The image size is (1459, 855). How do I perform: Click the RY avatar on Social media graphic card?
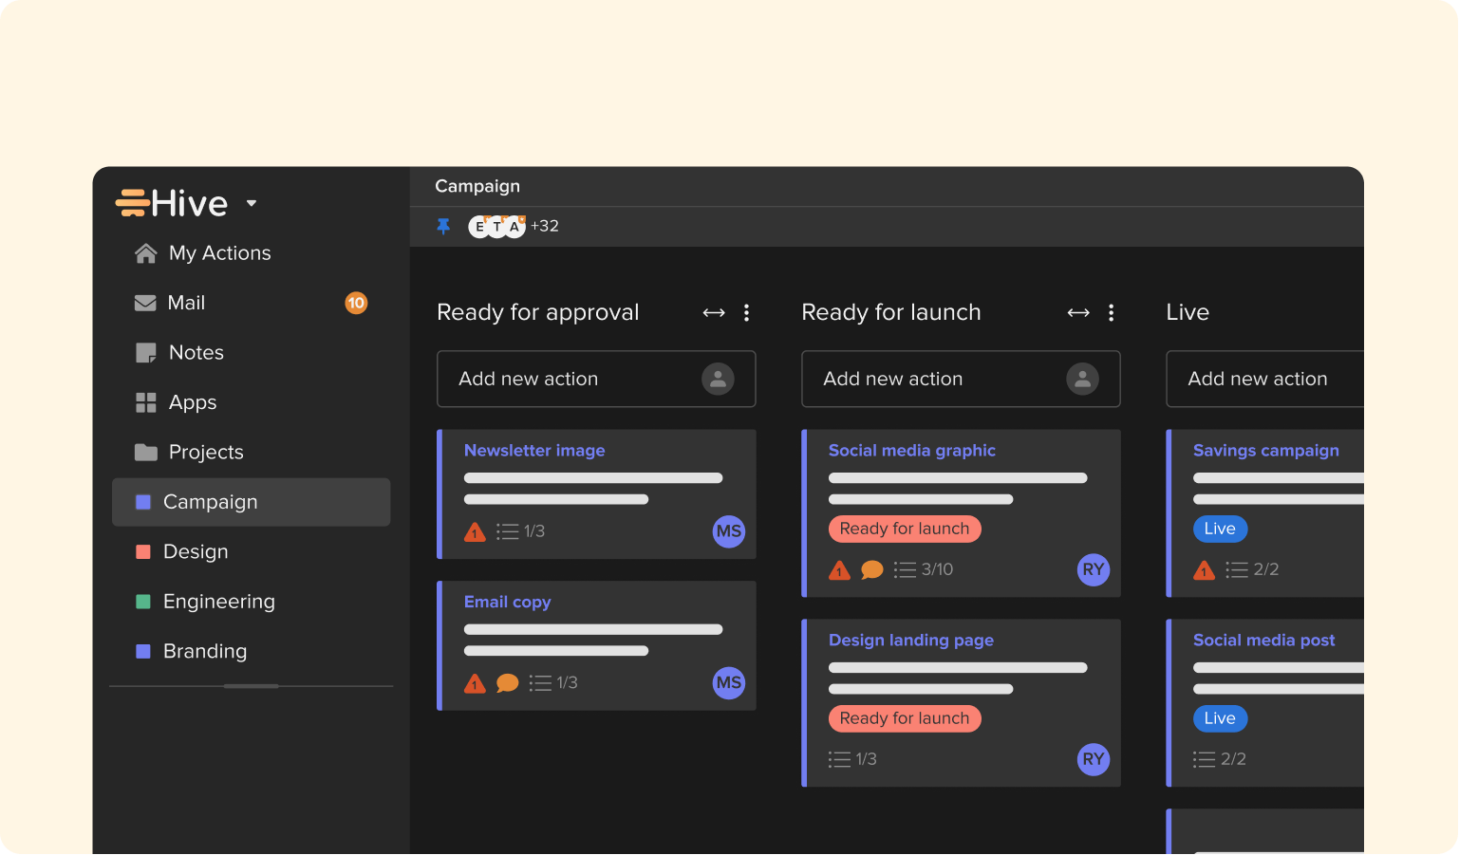[1093, 569]
